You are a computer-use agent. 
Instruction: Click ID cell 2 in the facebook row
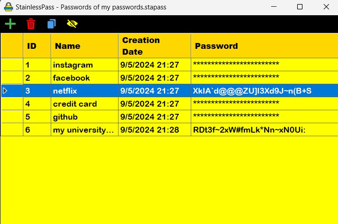click(37, 78)
